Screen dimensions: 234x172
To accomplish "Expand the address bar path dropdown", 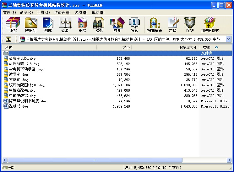I will click(228, 39).
